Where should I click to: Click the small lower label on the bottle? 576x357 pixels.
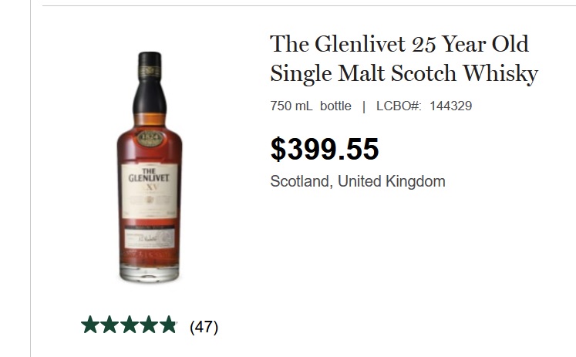pyautogui.click(x=150, y=237)
